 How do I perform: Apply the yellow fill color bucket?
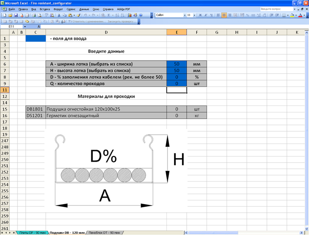click(x=292, y=15)
